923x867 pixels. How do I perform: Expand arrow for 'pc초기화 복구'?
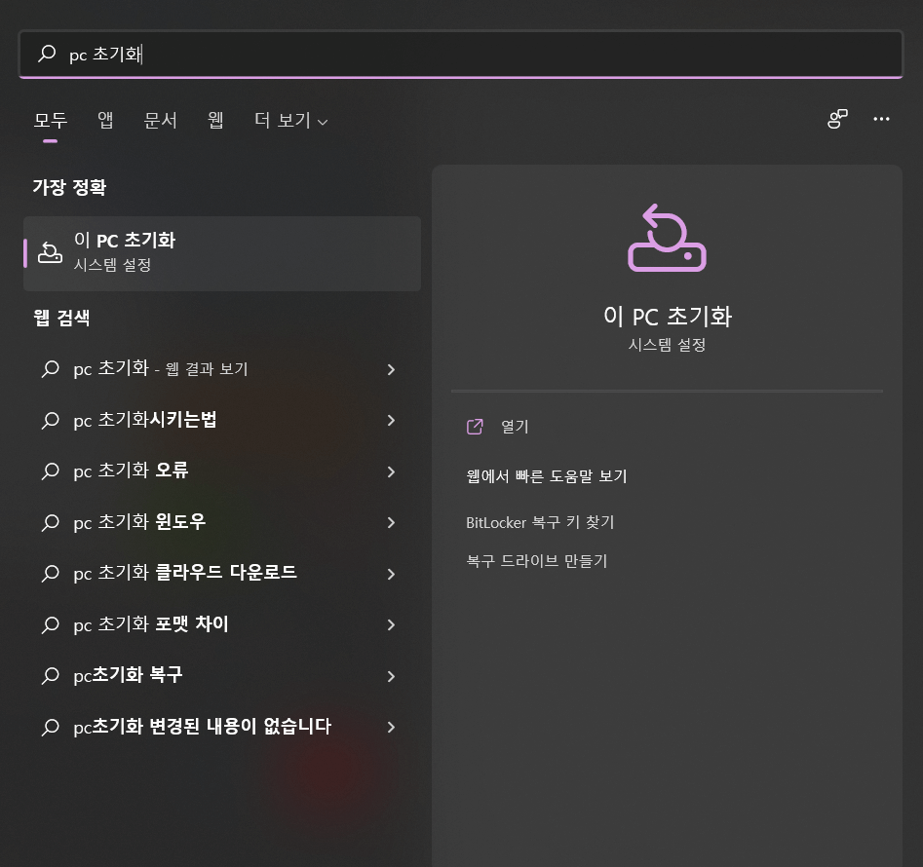391,676
